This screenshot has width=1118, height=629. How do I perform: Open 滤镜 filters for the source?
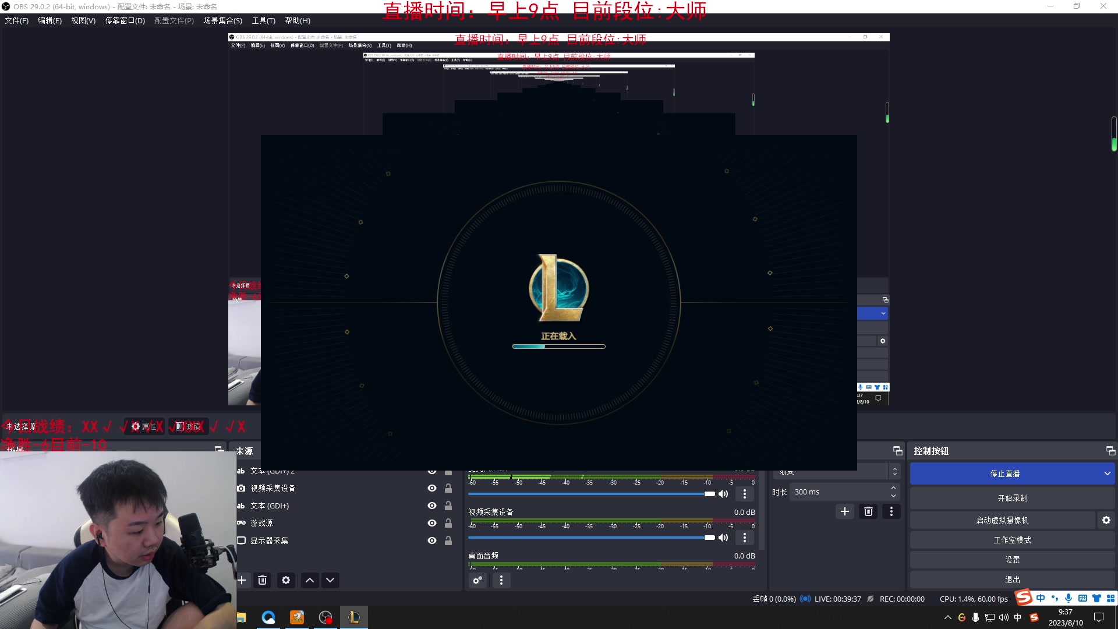pos(189,426)
